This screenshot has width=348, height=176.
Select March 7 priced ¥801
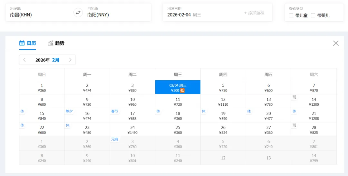coord(314,143)
